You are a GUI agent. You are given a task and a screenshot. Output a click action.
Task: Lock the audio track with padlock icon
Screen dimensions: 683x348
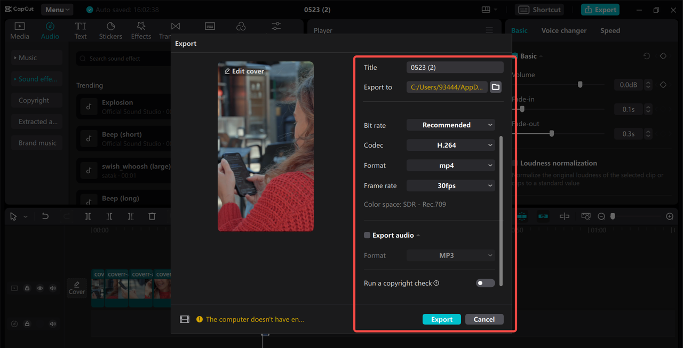coord(27,324)
